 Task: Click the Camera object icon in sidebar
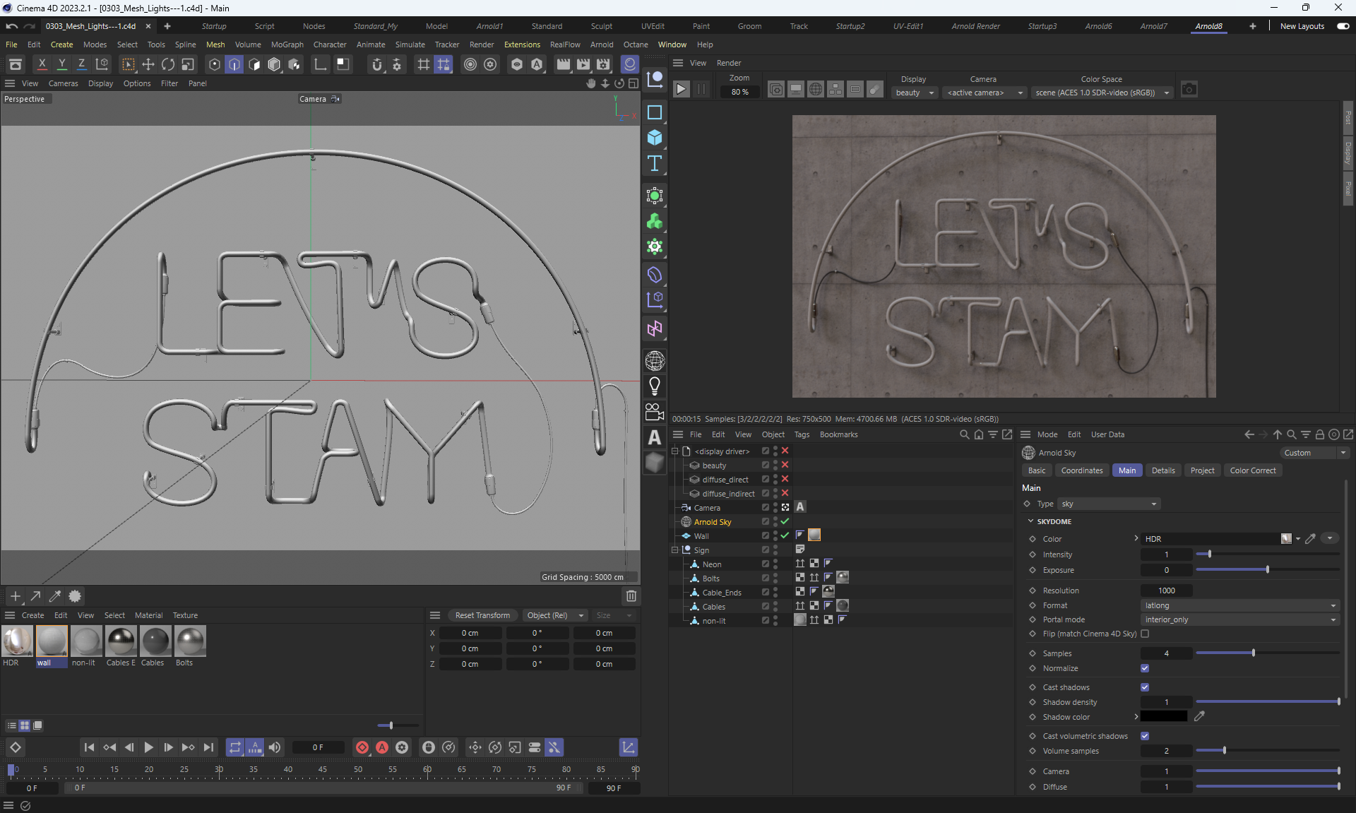tap(655, 411)
